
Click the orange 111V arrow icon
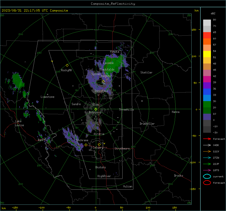[207, 151]
